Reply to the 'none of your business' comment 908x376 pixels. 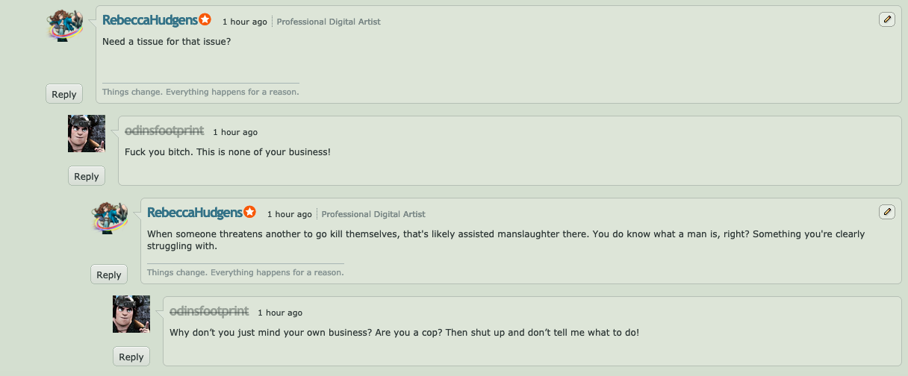coord(87,176)
